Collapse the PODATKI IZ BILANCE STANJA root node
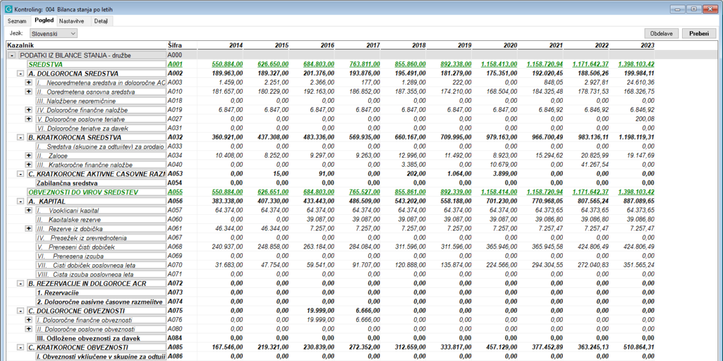The height and width of the screenshot is (361, 723). pos(11,55)
